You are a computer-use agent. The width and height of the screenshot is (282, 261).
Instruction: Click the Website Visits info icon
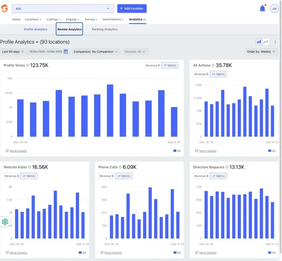30,167
